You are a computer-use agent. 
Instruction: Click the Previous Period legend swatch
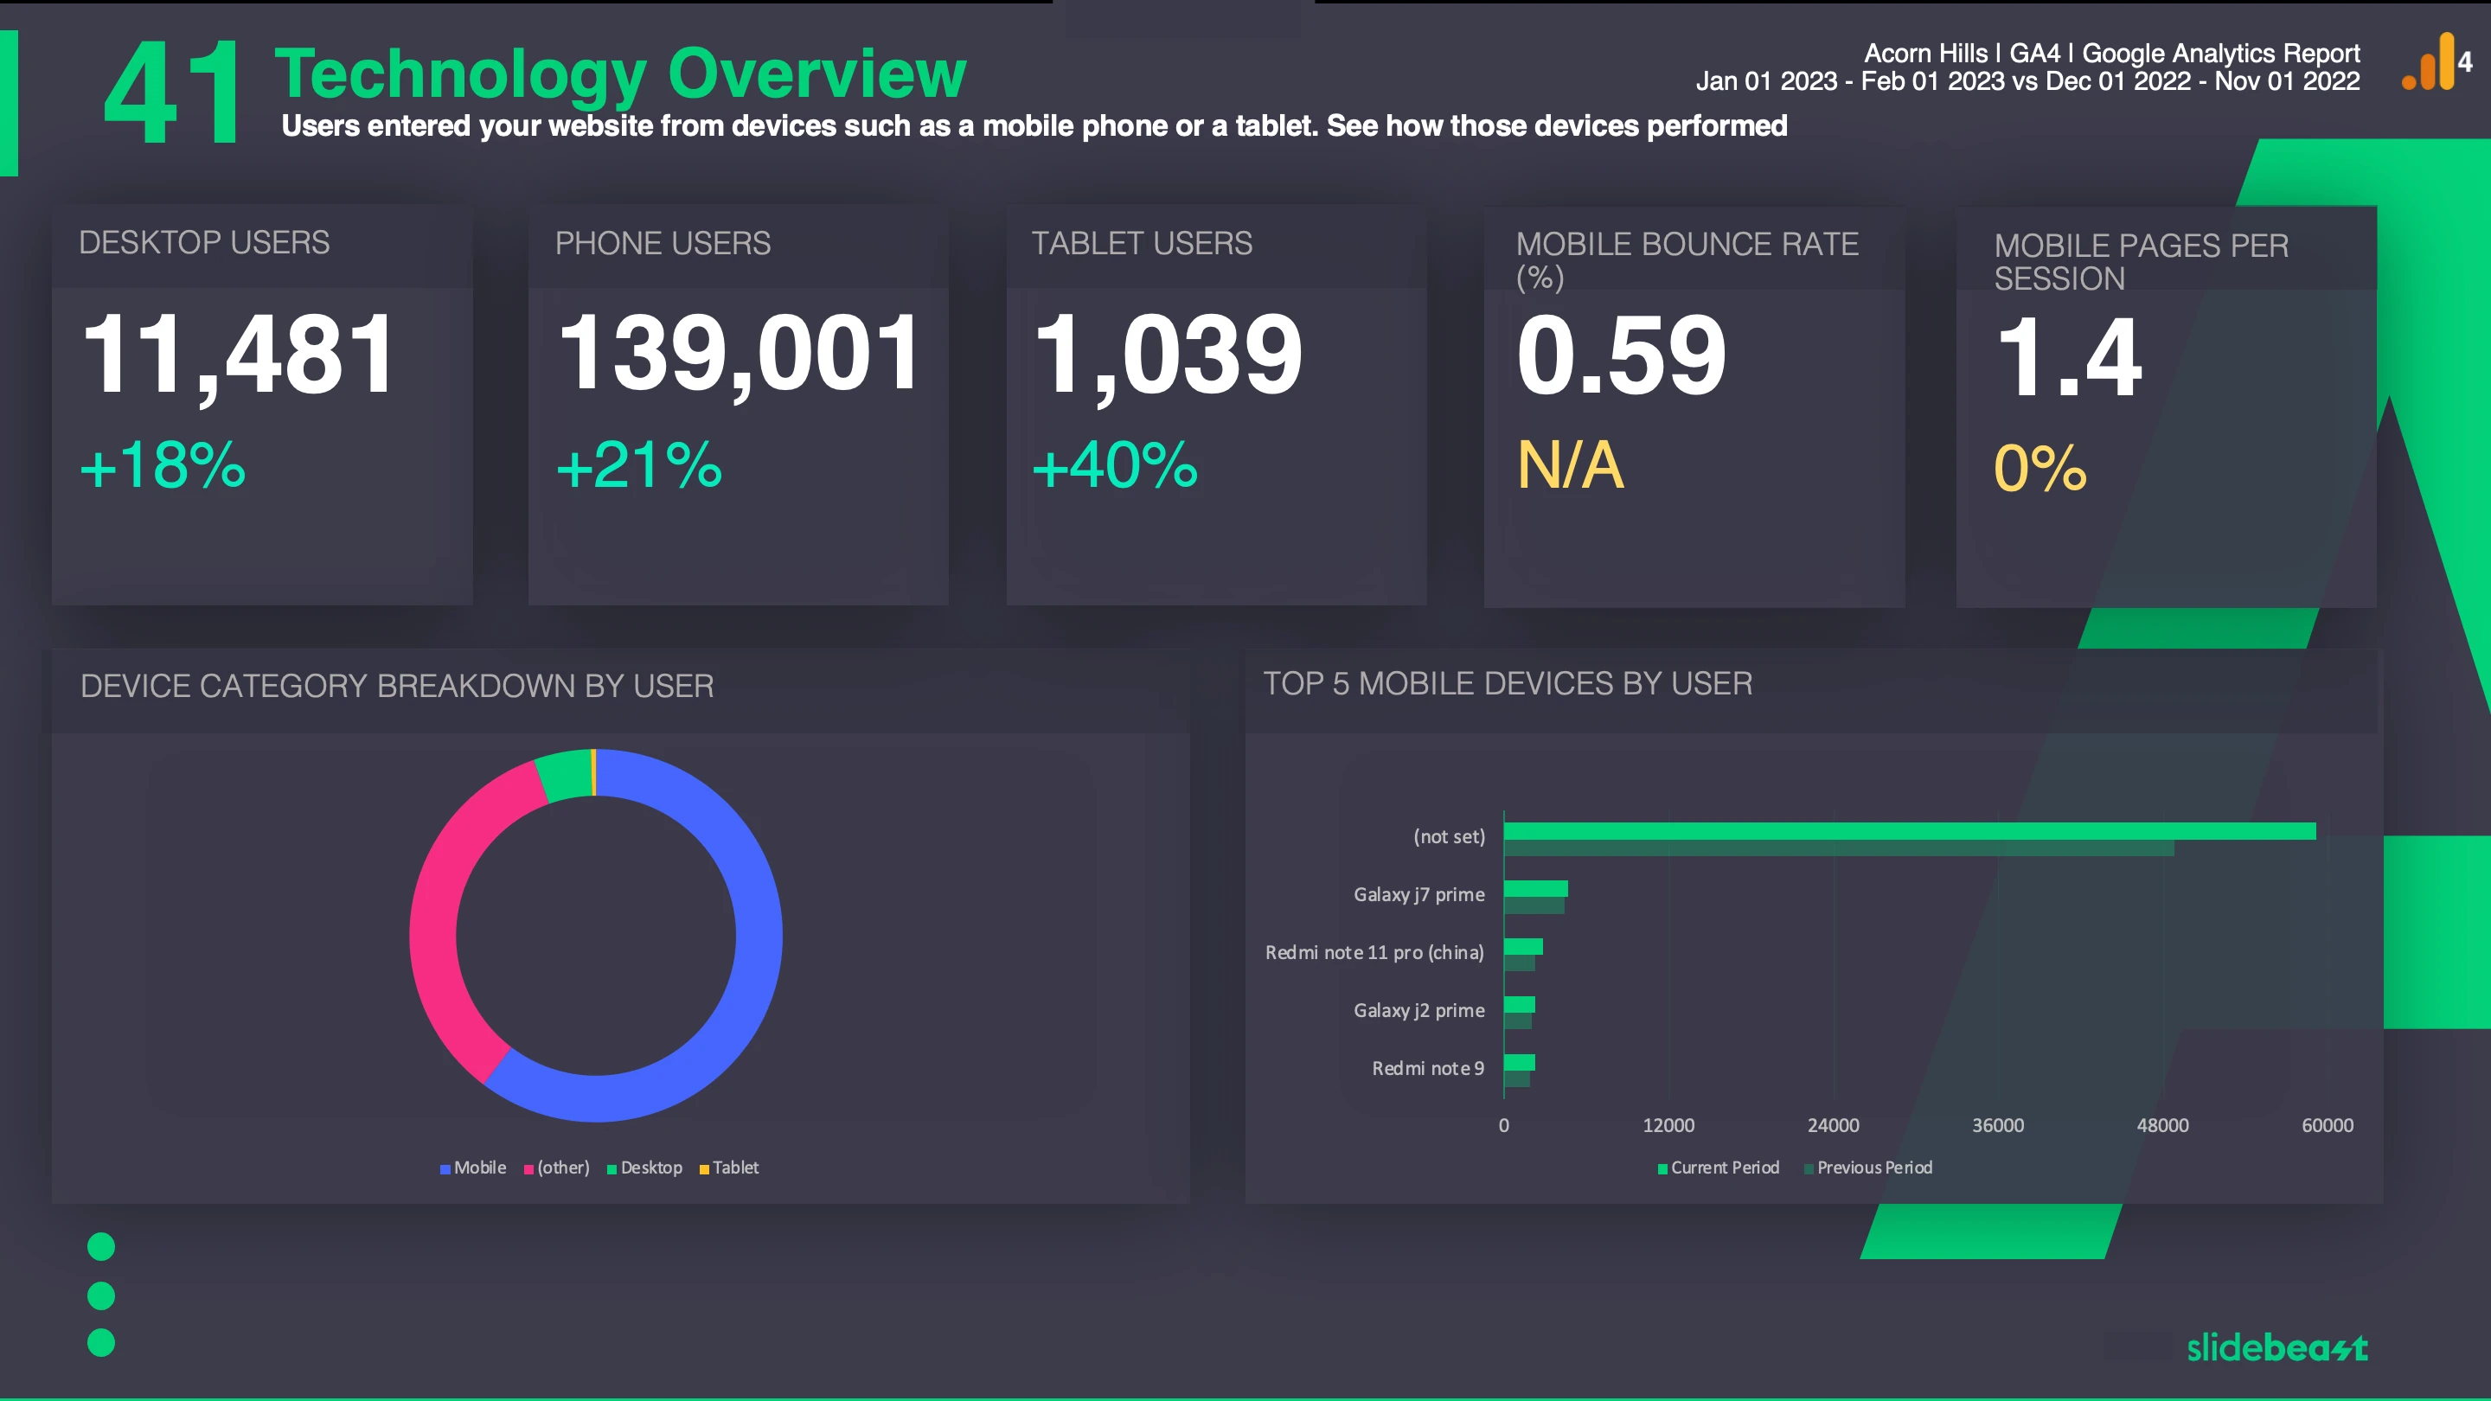[x=1809, y=1169]
